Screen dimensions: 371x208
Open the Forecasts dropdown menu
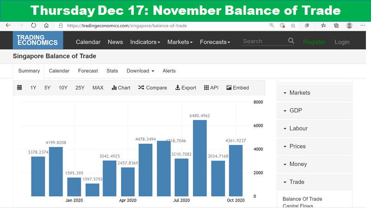[x=215, y=42]
